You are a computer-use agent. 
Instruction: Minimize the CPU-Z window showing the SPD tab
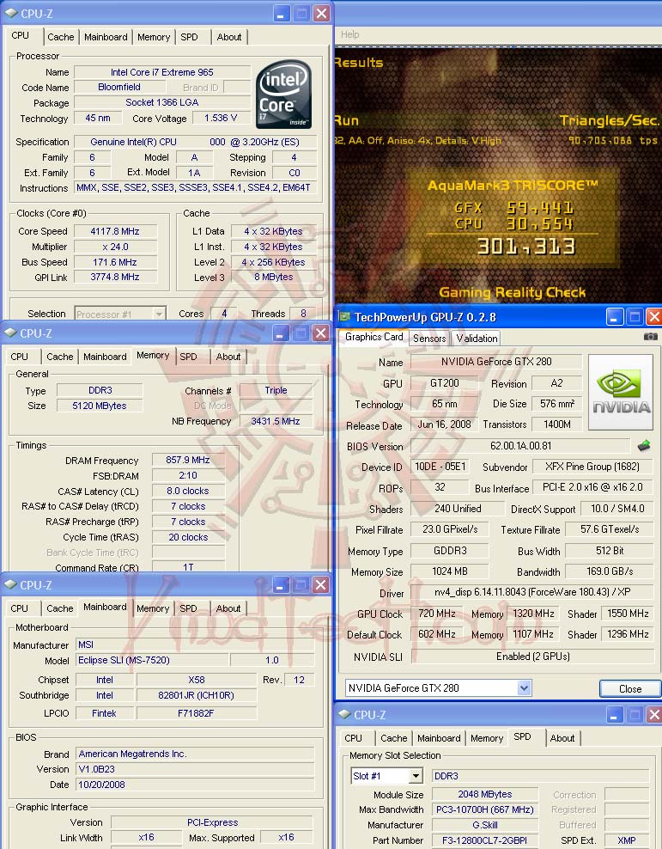pos(615,715)
